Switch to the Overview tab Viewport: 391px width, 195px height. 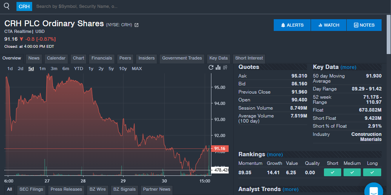click(12, 58)
